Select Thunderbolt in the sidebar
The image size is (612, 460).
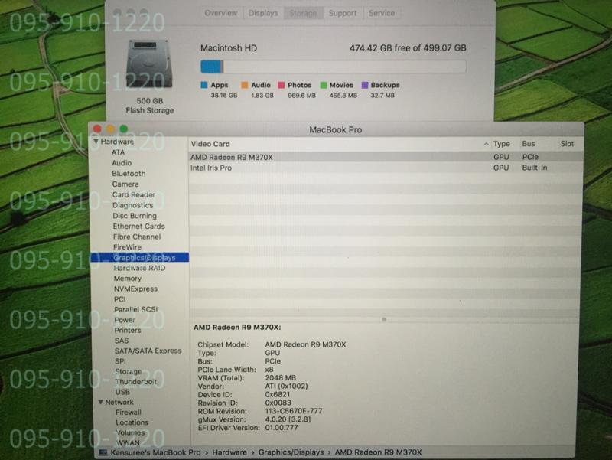pyautogui.click(x=136, y=381)
